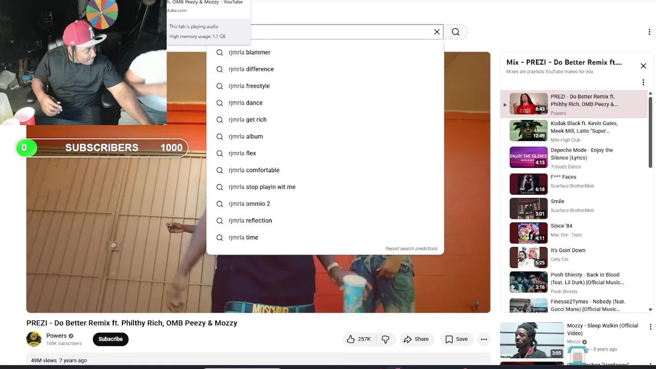Select the 'rjmrla blammer' suggestion
This screenshot has width=656, height=369.
pyautogui.click(x=325, y=52)
